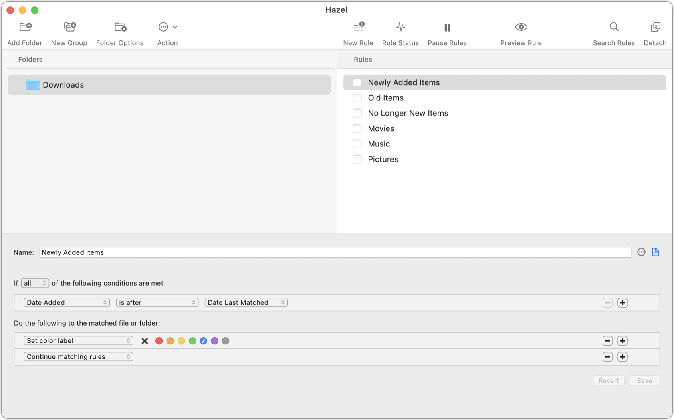The width and height of the screenshot is (674, 420).
Task: Open rule options ellipsis next to Name
Action: pos(641,252)
